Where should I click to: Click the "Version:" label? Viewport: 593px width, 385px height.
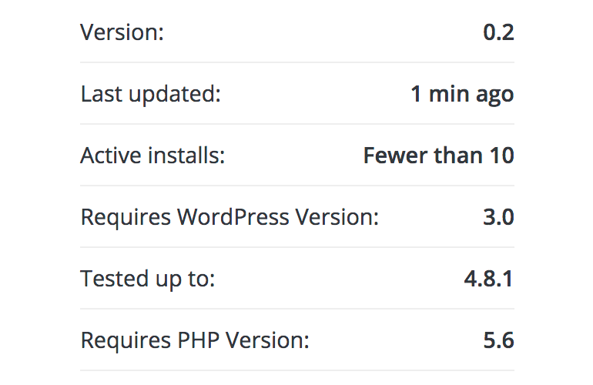pos(123,32)
